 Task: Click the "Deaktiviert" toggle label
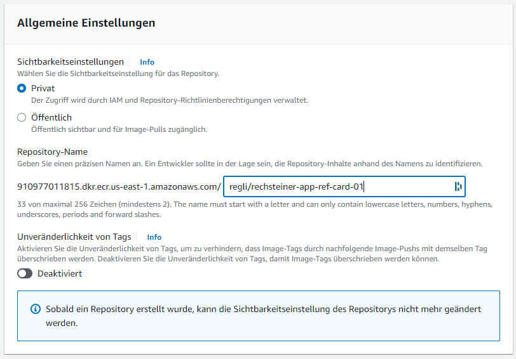point(60,274)
